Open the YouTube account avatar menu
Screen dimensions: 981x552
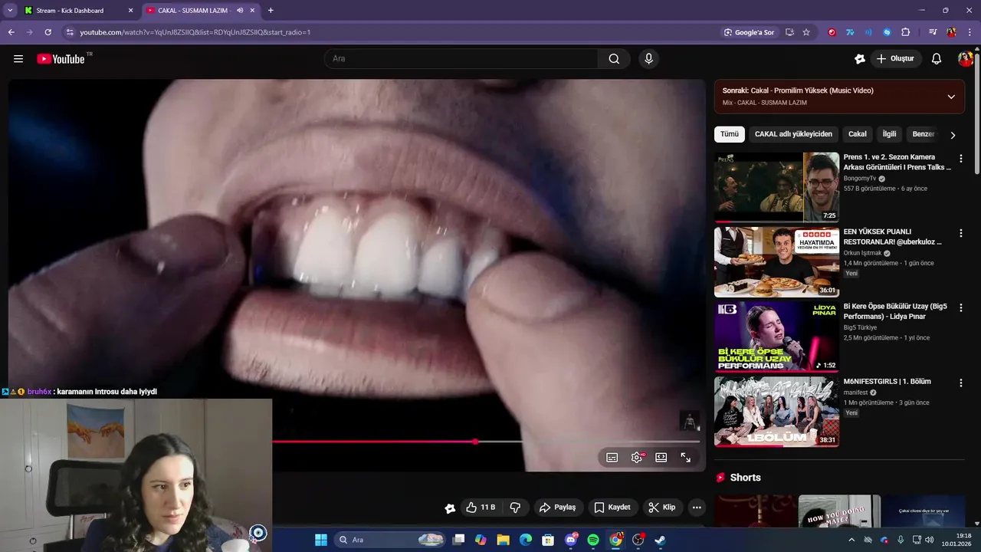tap(966, 59)
